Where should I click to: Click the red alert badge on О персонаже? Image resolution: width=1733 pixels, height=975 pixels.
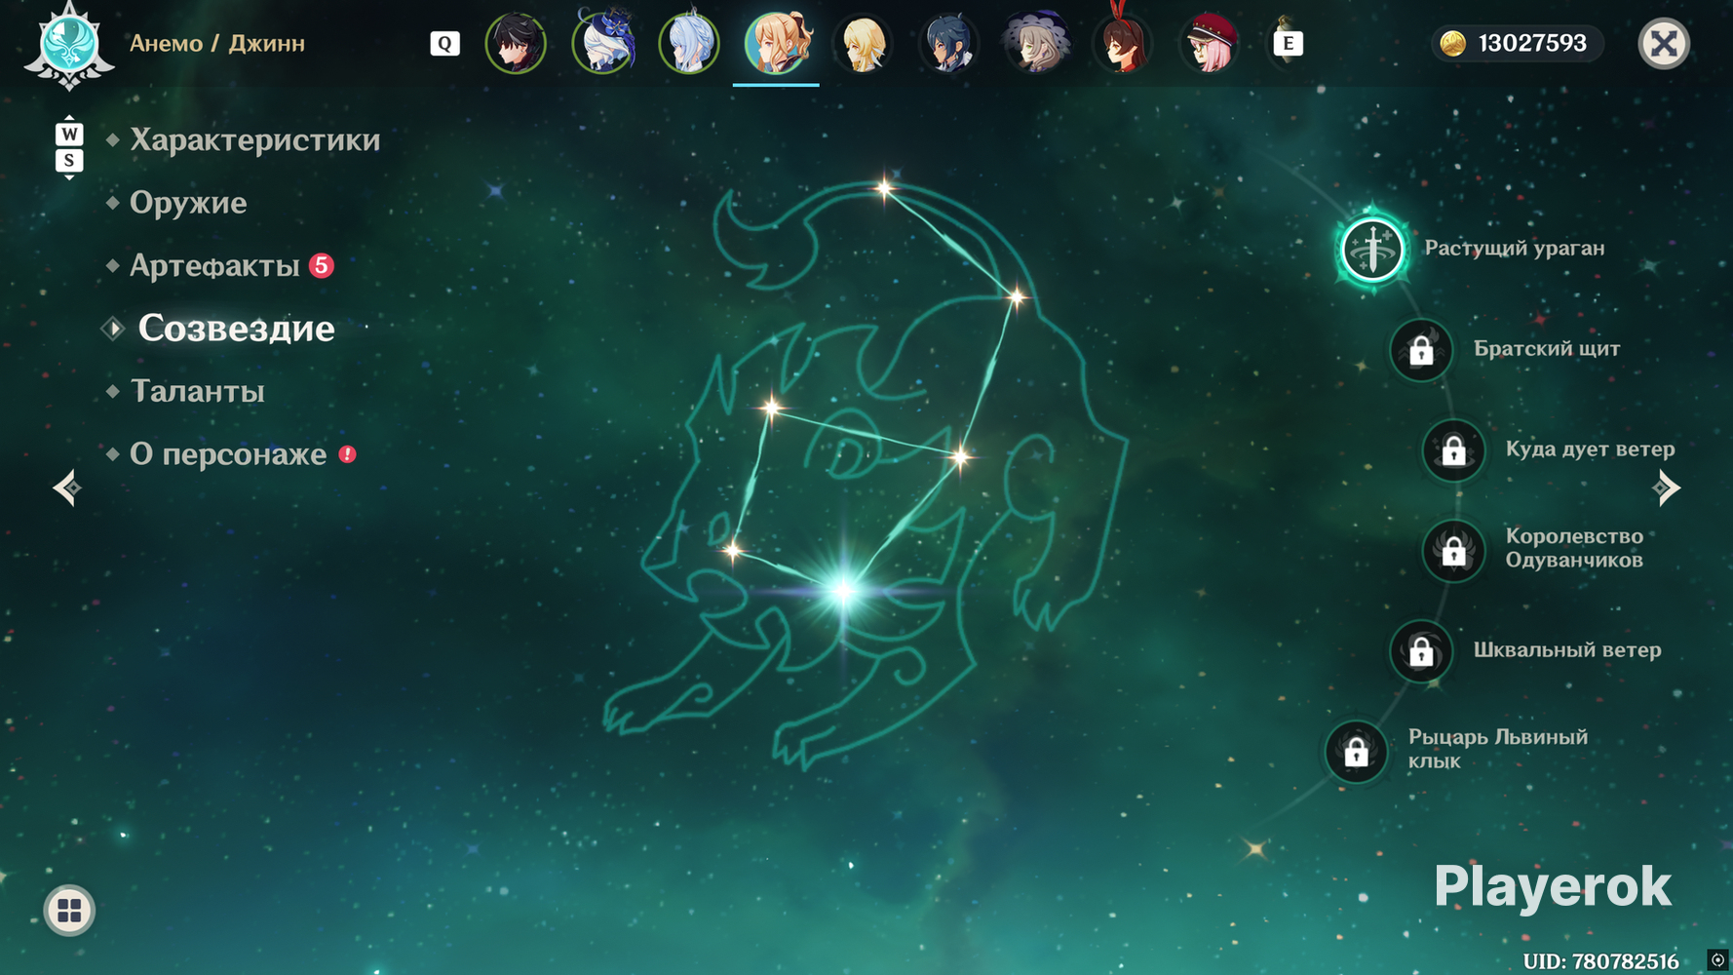point(347,454)
